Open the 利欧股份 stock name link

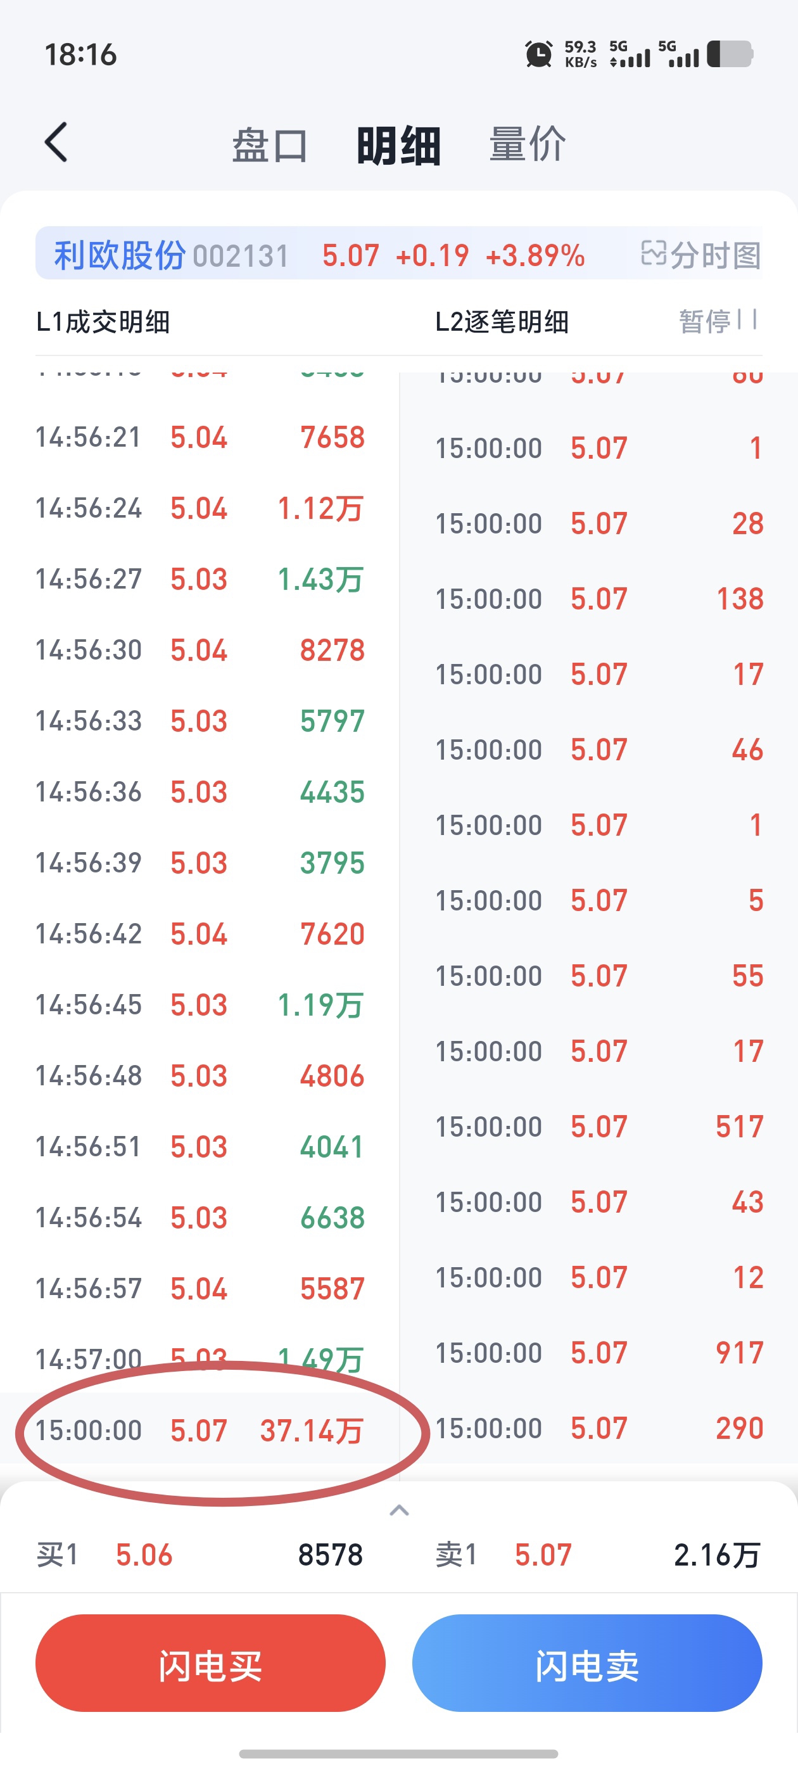120,255
